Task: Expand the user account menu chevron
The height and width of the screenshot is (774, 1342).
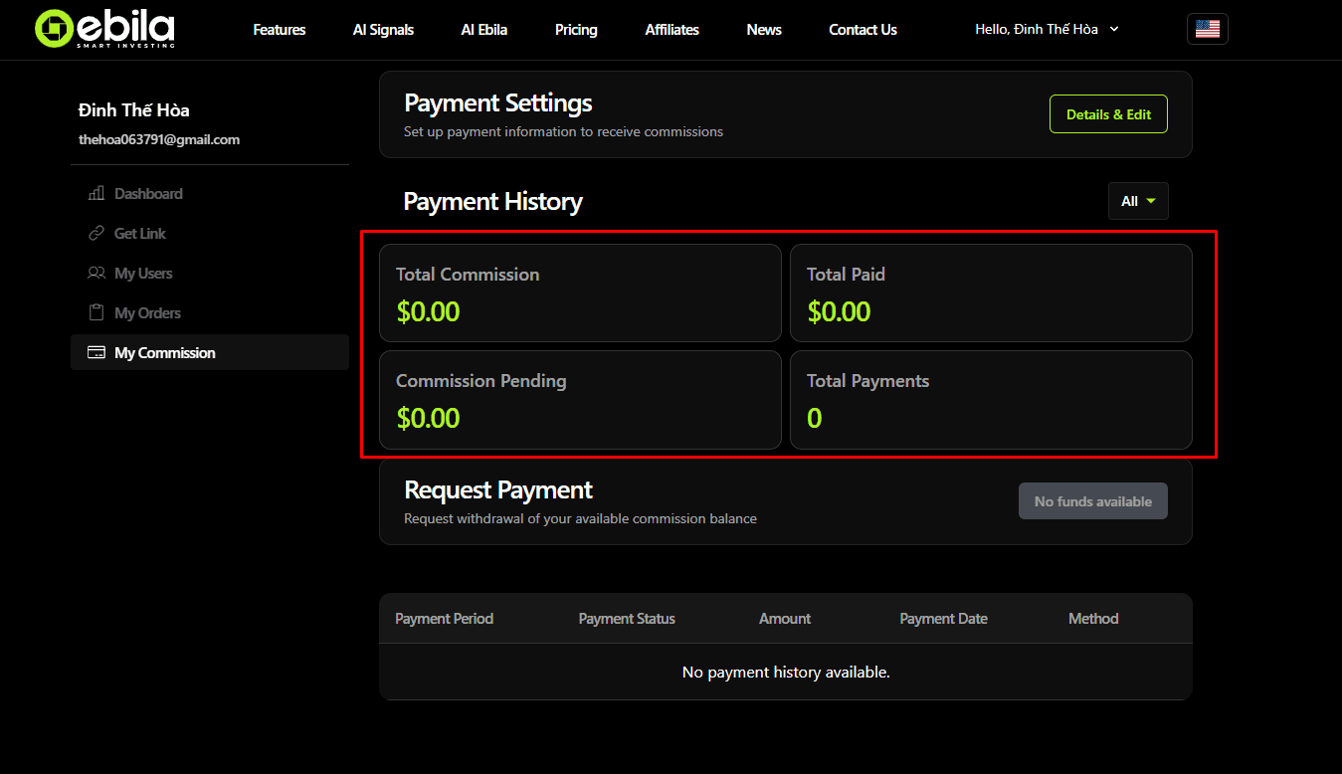Action: (1114, 29)
